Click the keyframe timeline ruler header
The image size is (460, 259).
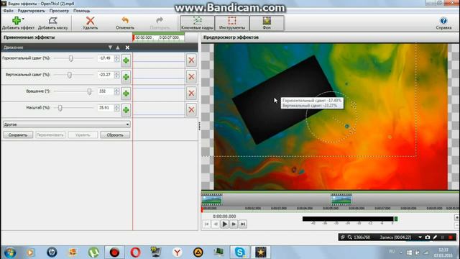159,38
